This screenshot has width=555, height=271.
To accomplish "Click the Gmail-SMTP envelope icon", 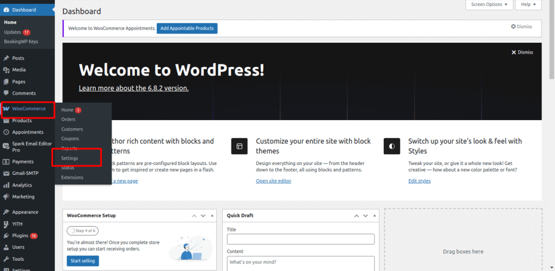I will (x=6, y=174).
